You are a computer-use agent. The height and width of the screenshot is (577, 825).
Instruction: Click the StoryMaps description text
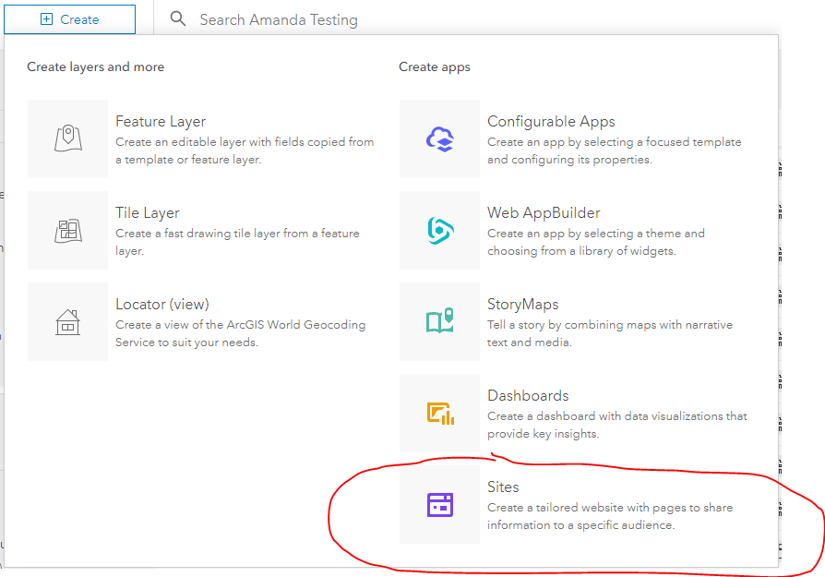click(x=610, y=333)
